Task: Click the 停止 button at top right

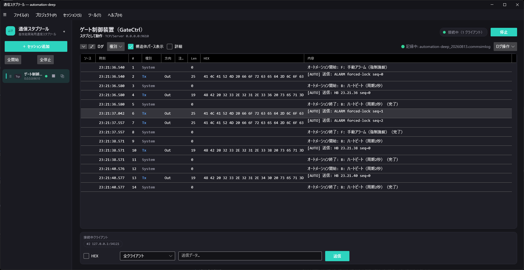Action: click(504, 32)
